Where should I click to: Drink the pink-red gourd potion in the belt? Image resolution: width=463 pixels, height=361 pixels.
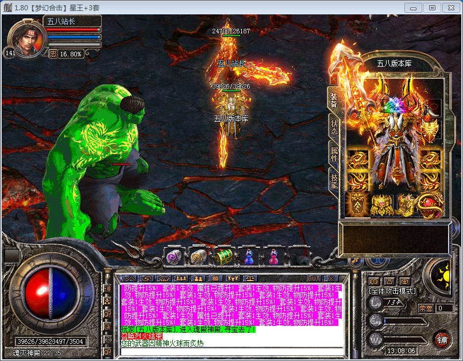pos(273,257)
